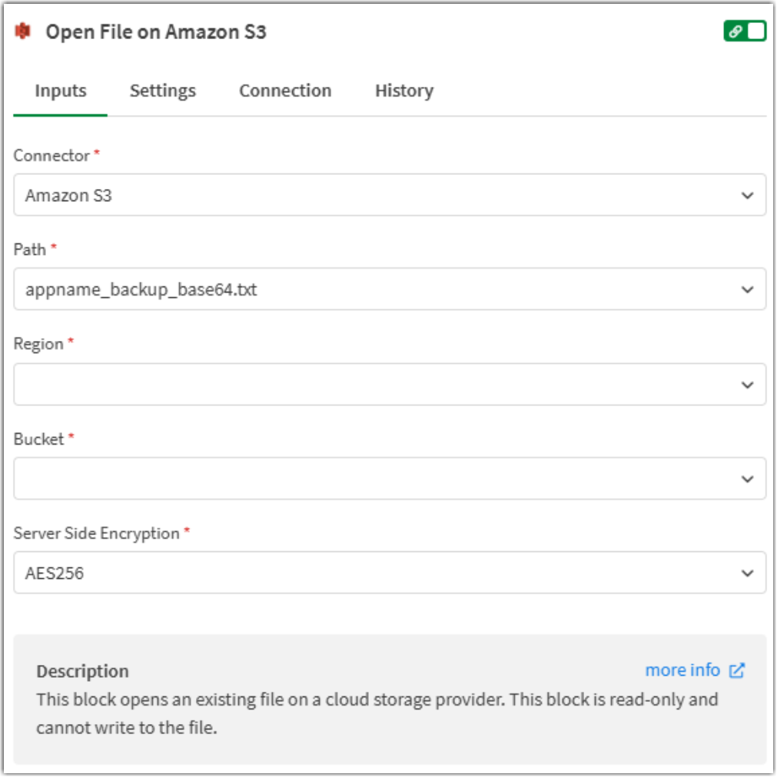
Task: Open the Settings tab
Action: point(163,91)
